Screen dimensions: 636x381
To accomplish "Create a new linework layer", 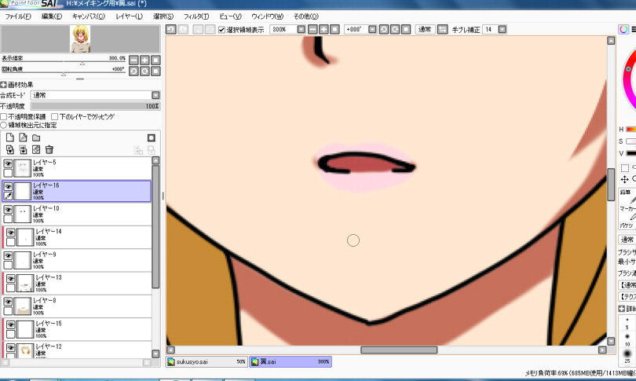I will [23, 137].
